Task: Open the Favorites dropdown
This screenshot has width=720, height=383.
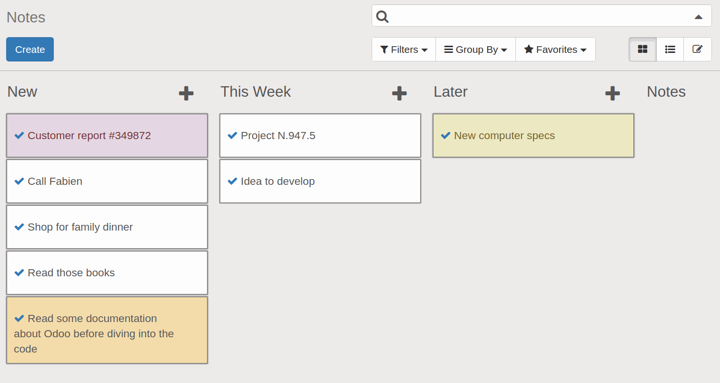Action: [555, 50]
